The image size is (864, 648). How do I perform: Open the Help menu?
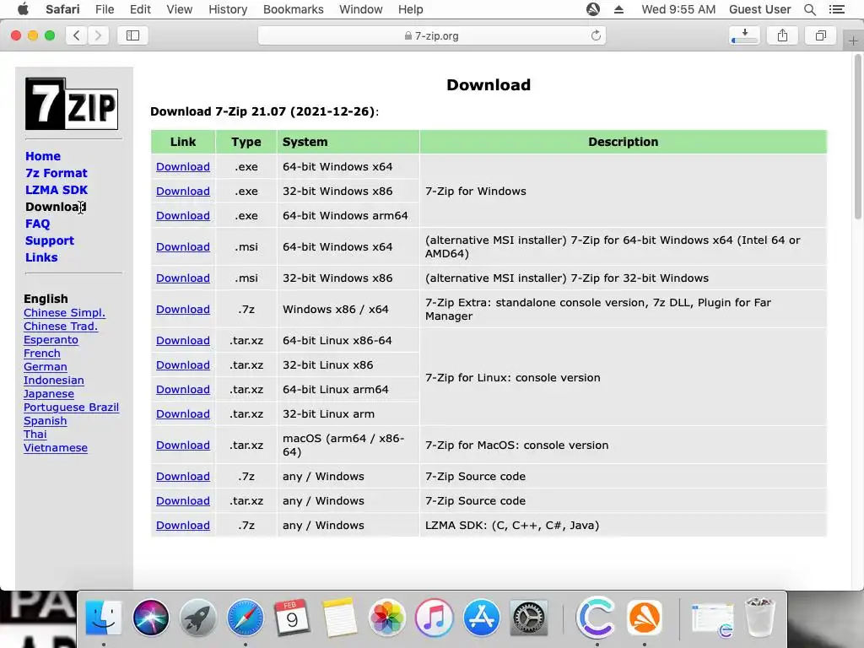point(411,9)
